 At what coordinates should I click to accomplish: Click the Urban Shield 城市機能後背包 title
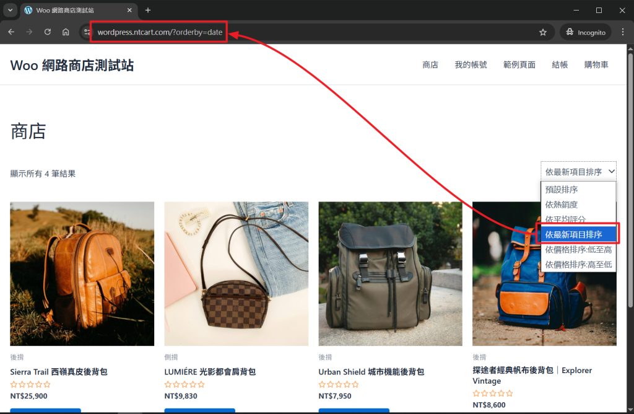point(371,371)
